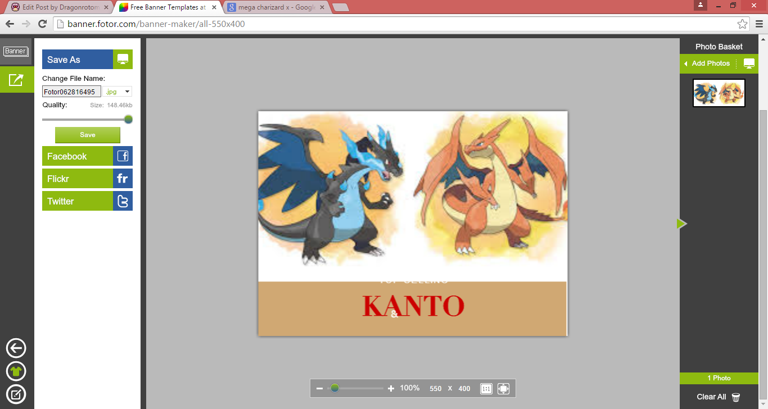Click the Flickr logo icon

(123, 179)
